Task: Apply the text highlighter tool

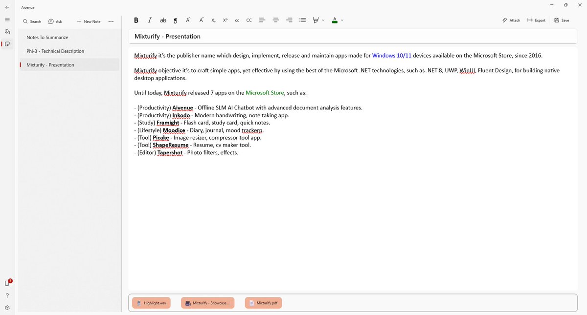Action: point(316,21)
